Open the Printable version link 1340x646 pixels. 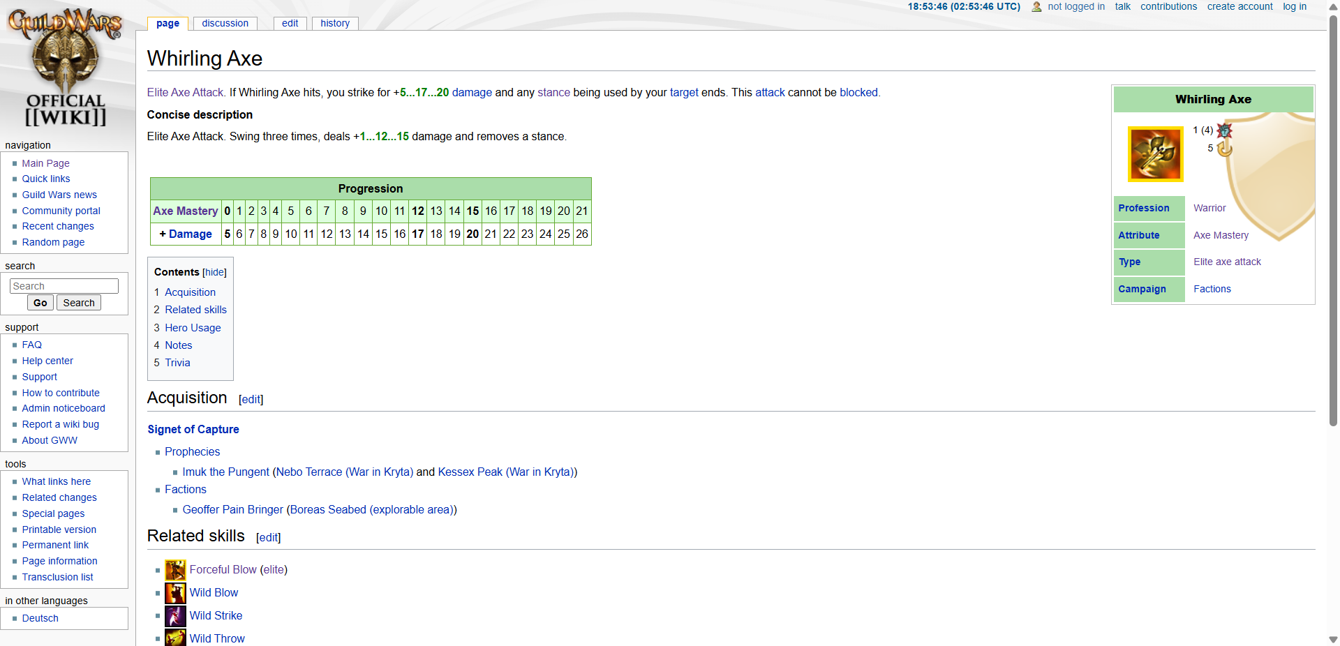(x=59, y=529)
